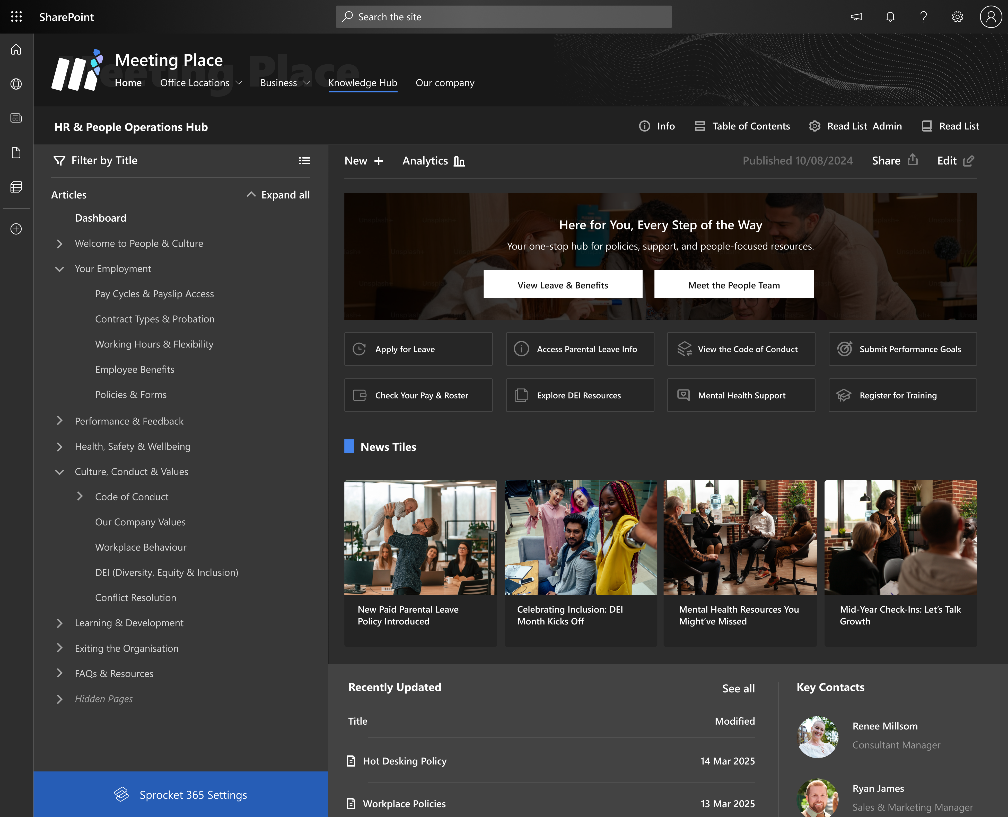The width and height of the screenshot is (1008, 817).
Task: Click See all in Recently Updated
Action: tap(738, 689)
